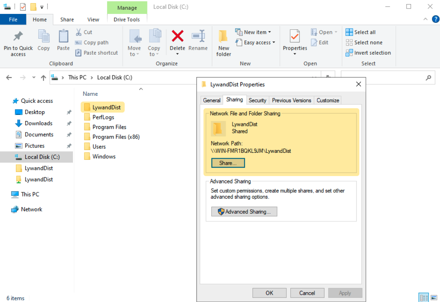Click the Edit ribbon button

[319, 42]
